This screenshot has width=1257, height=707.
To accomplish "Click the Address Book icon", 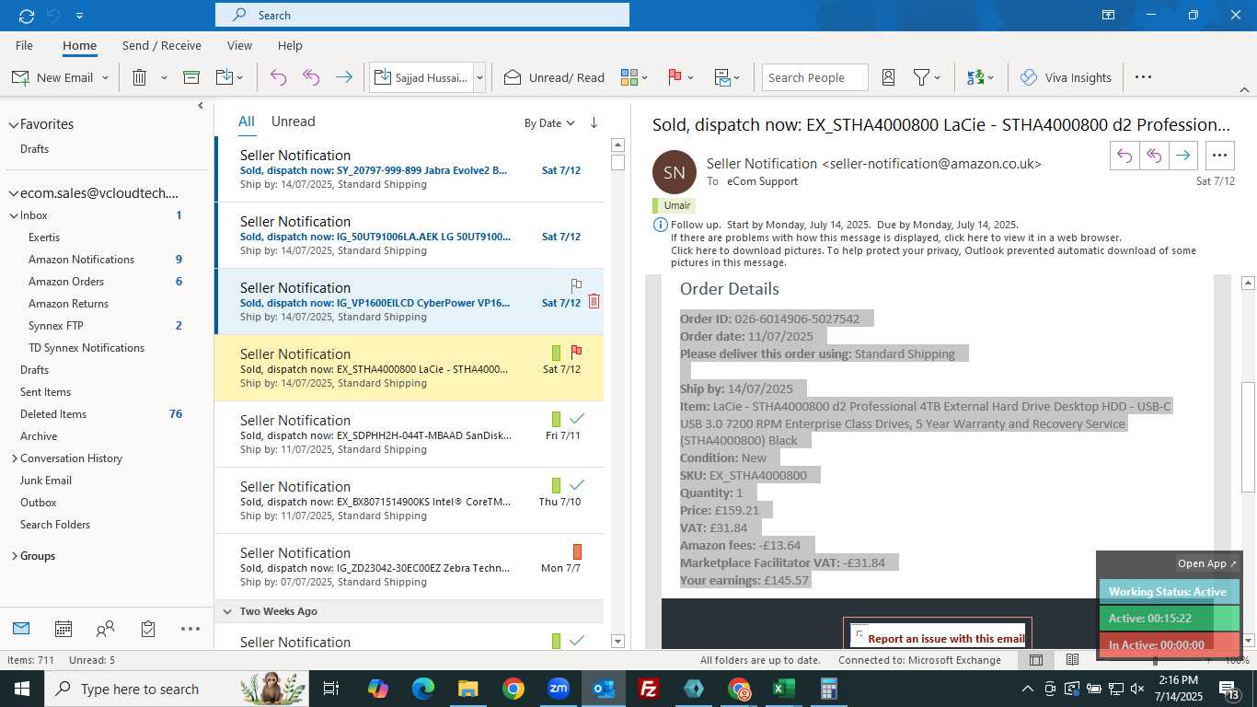I will coord(888,77).
